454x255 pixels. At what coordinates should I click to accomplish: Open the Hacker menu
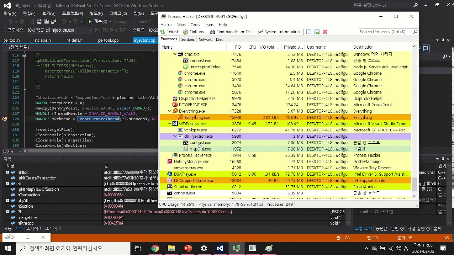(167, 25)
